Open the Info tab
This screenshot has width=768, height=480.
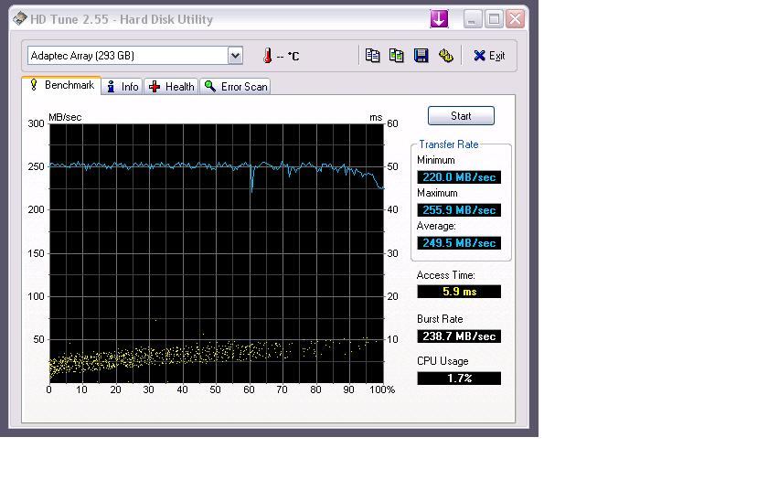point(123,87)
